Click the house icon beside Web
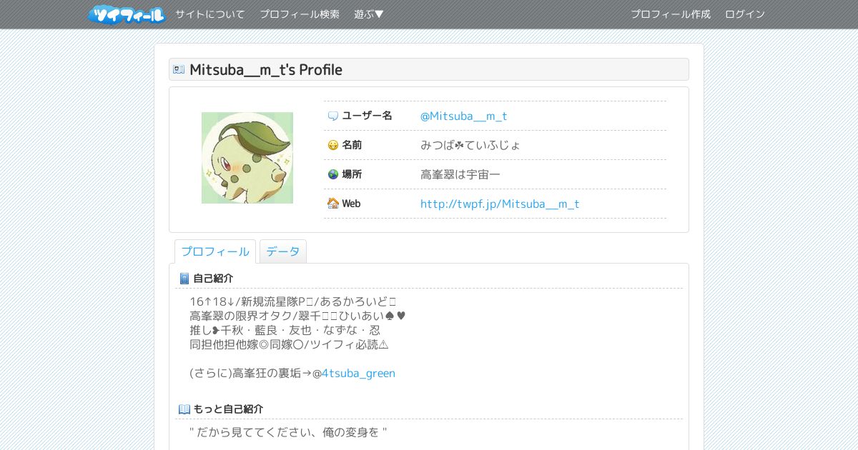Image resolution: width=858 pixels, height=450 pixels. click(x=333, y=204)
